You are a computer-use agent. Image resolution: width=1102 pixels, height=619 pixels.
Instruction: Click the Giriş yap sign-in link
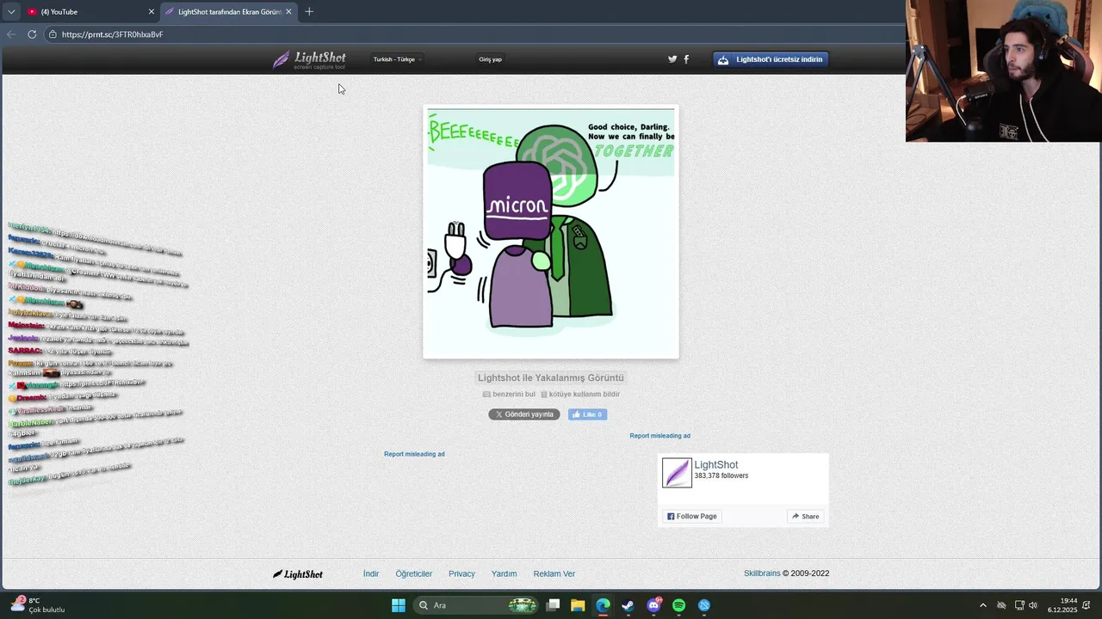pos(490,59)
